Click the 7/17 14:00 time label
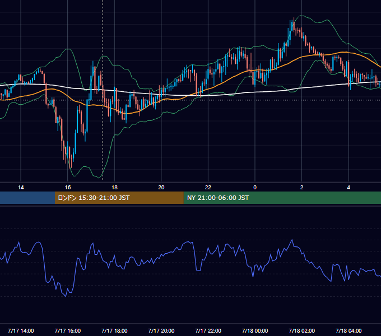The height and width of the screenshot is (336, 381). (x=21, y=330)
